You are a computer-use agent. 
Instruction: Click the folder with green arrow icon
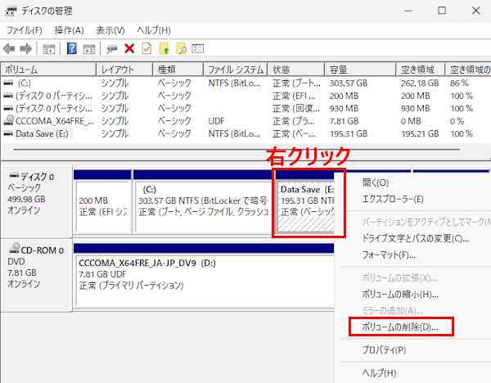point(164,48)
